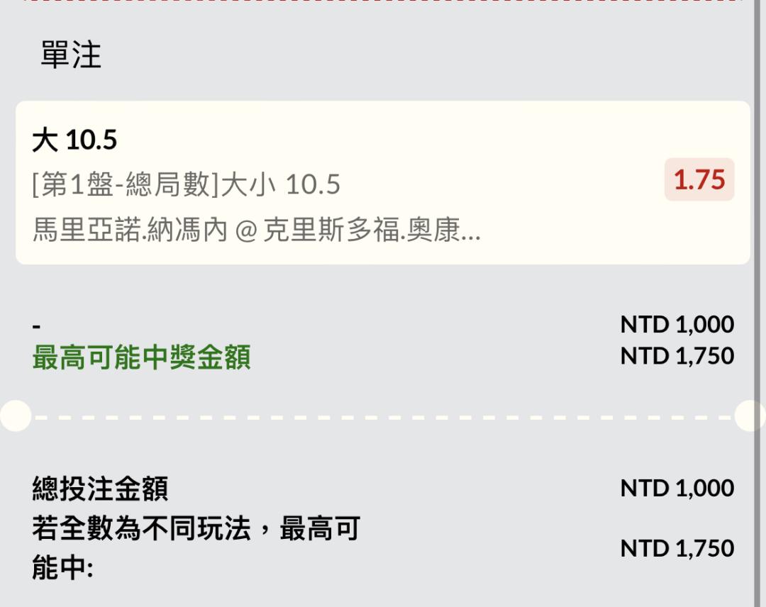
Task: Select the 大 10.5 bet title
Action: pos(74,140)
